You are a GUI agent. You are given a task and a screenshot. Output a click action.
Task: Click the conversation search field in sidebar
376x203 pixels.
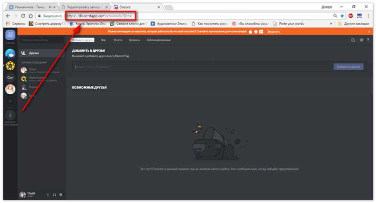41,40
